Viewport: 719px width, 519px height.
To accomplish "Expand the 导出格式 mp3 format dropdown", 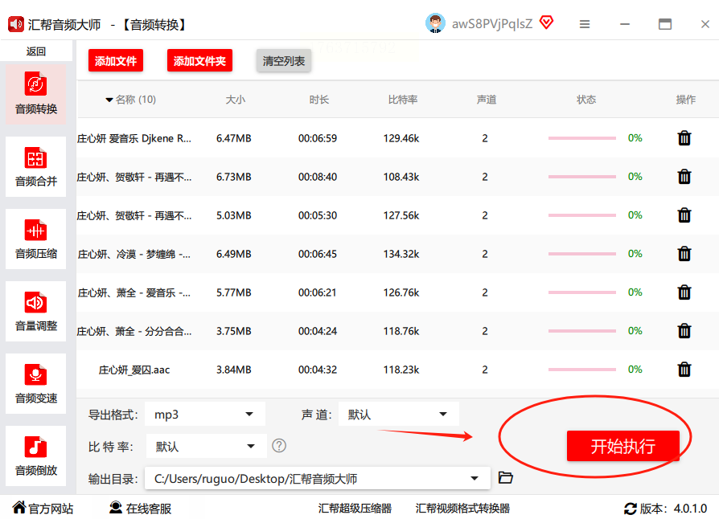I will 206,415.
